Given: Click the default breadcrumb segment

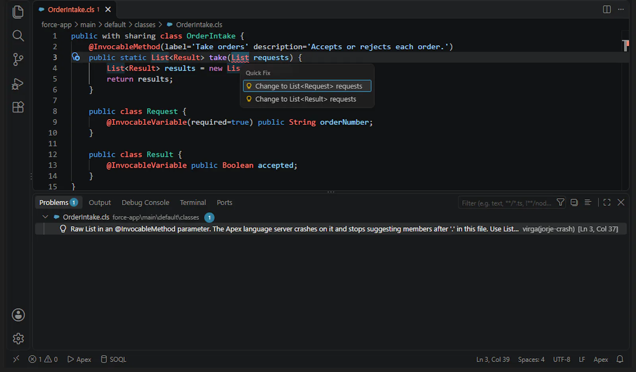Looking at the screenshot, I should pyautogui.click(x=115, y=25).
